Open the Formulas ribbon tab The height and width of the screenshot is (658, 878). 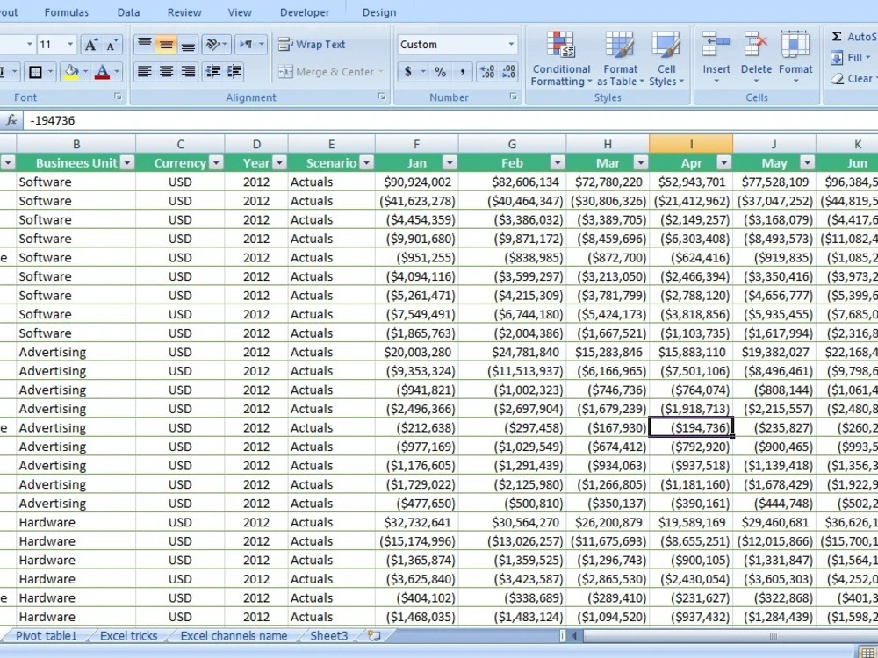coord(67,12)
